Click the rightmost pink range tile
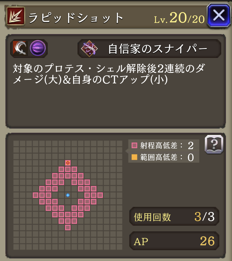 [100, 195]
